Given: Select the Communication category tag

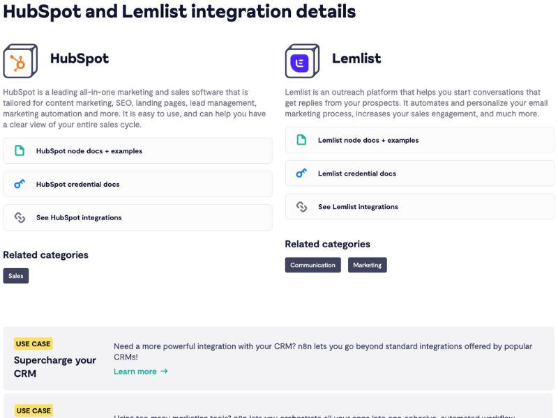Looking at the screenshot, I should click(x=312, y=265).
